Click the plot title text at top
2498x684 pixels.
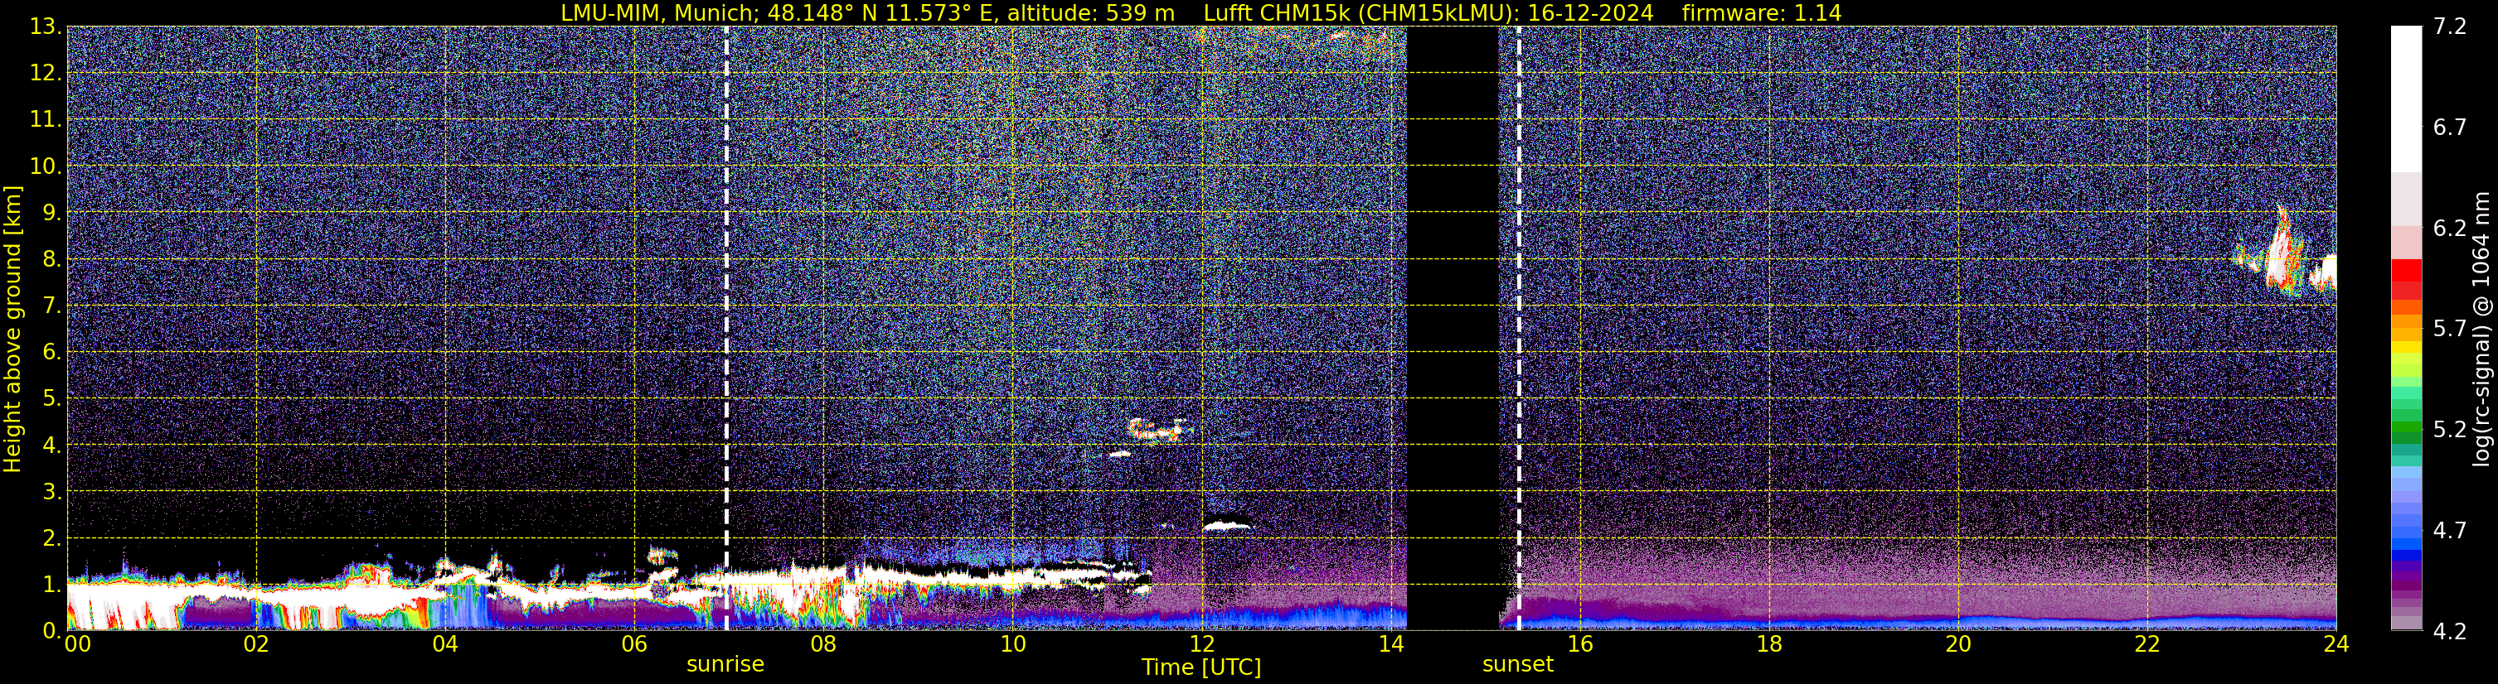point(1200,12)
